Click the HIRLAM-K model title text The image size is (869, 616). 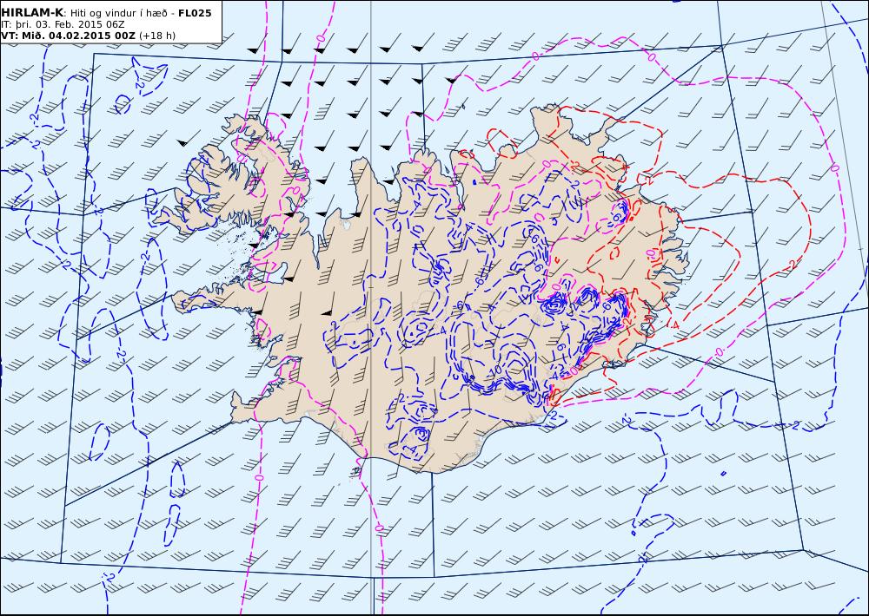pos(31,13)
